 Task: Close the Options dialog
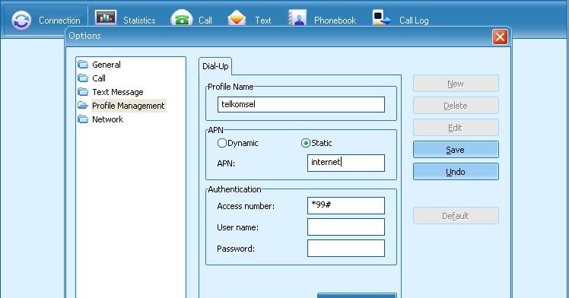[500, 37]
